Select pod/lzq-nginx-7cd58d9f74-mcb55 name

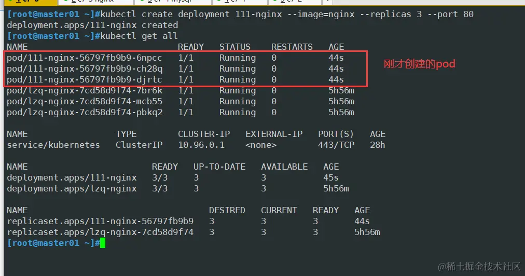click(x=85, y=102)
